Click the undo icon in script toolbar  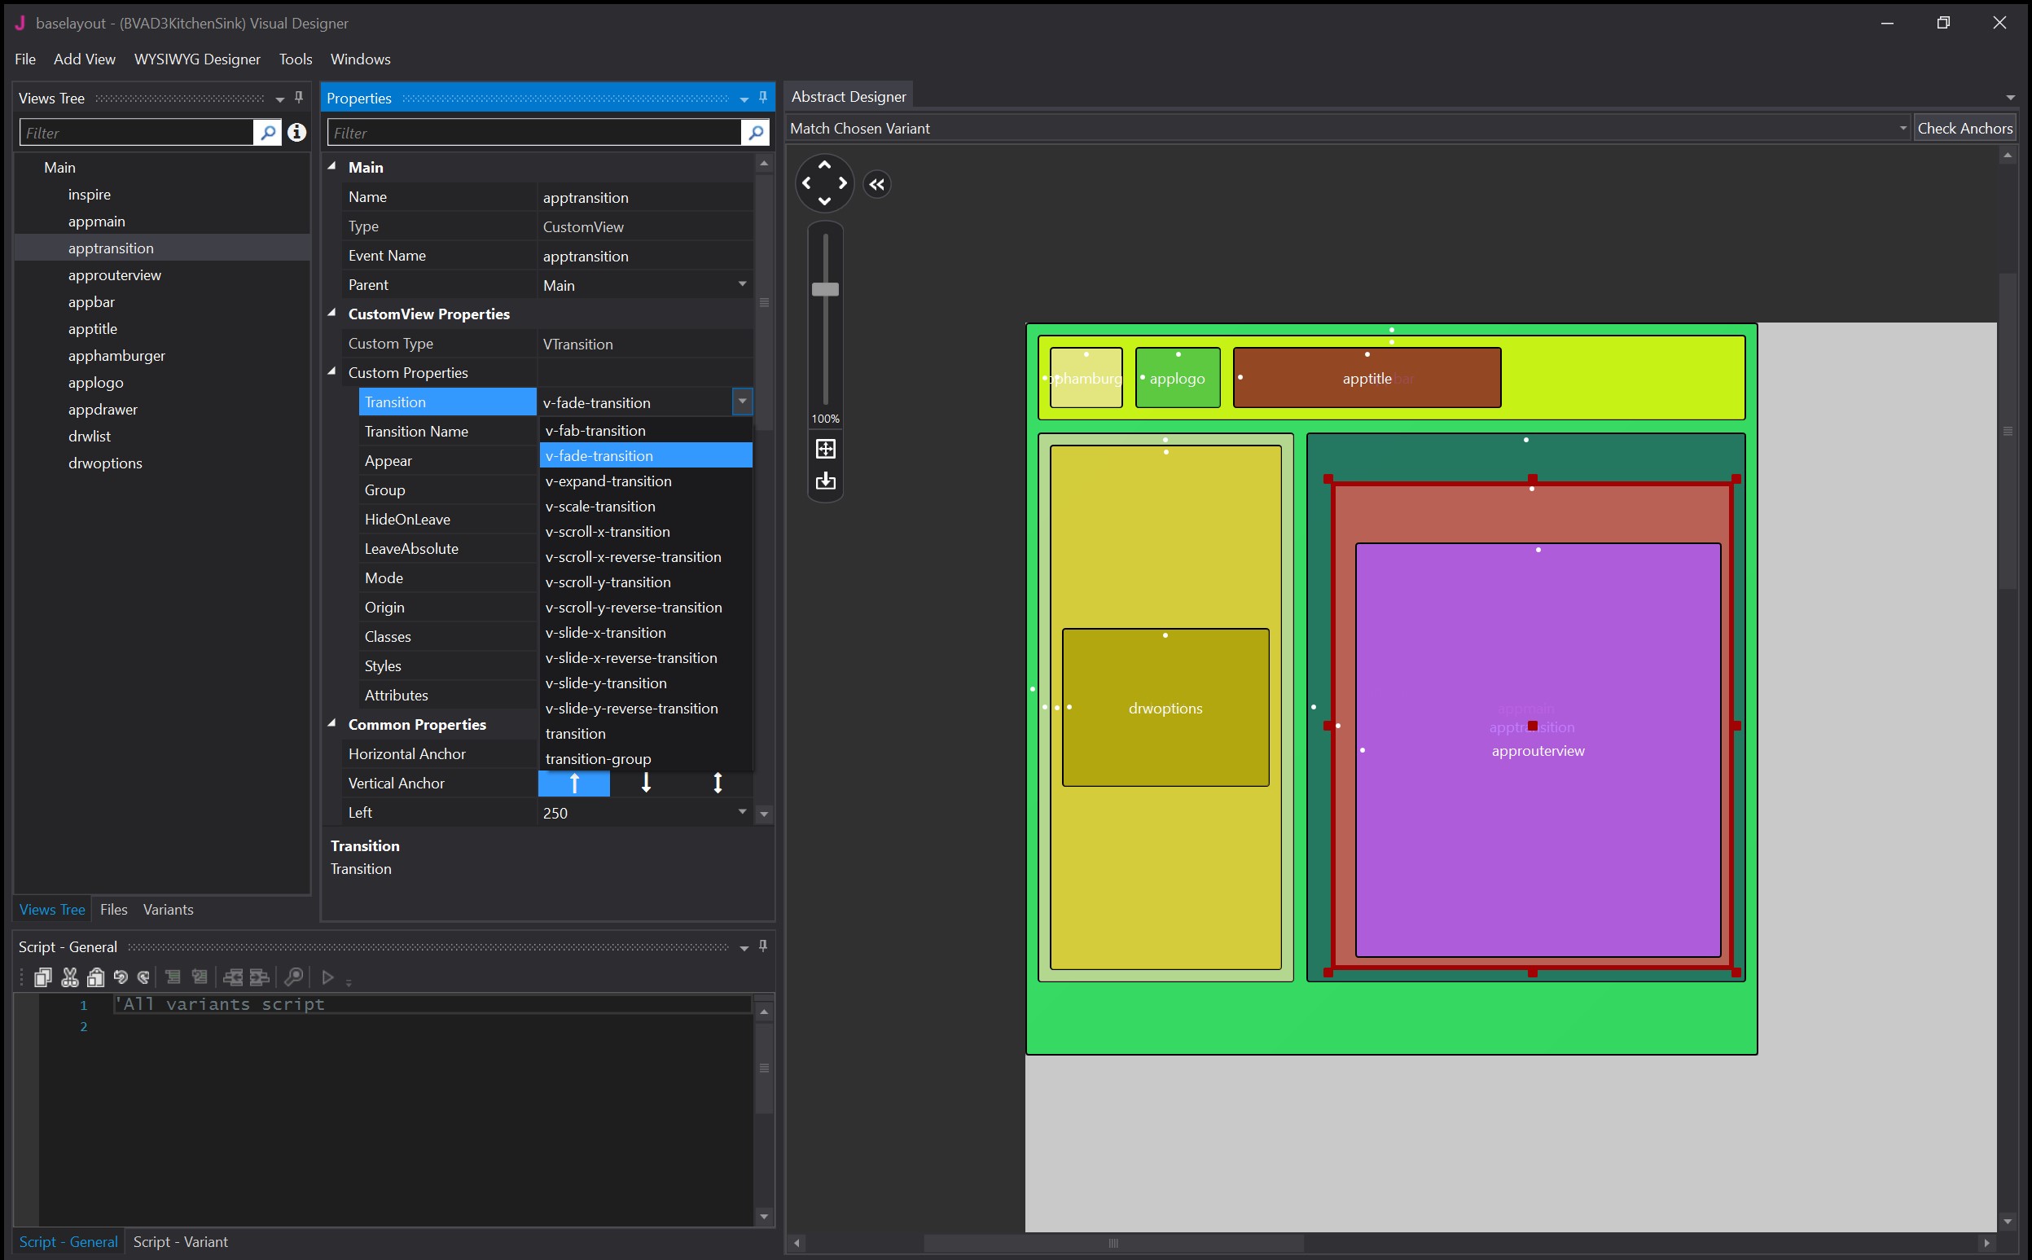(x=121, y=977)
